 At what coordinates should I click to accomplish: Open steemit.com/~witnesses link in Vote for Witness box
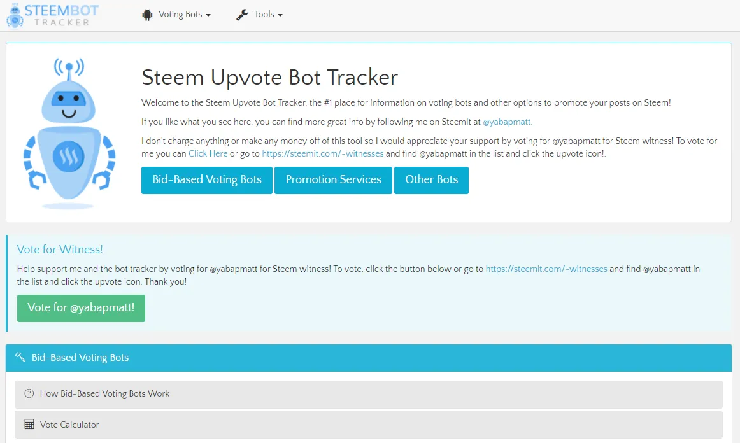(x=546, y=269)
